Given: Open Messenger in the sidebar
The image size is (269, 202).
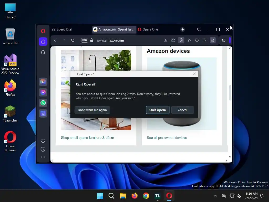Looking at the screenshot, I should click(43, 92).
